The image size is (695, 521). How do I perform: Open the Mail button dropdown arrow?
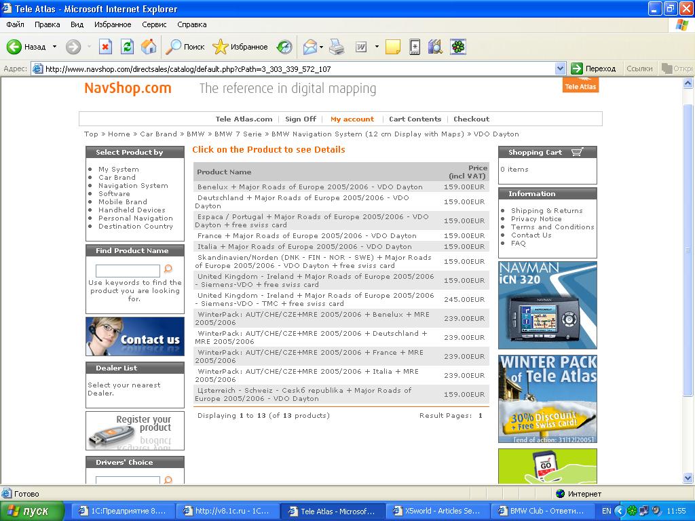coord(321,47)
